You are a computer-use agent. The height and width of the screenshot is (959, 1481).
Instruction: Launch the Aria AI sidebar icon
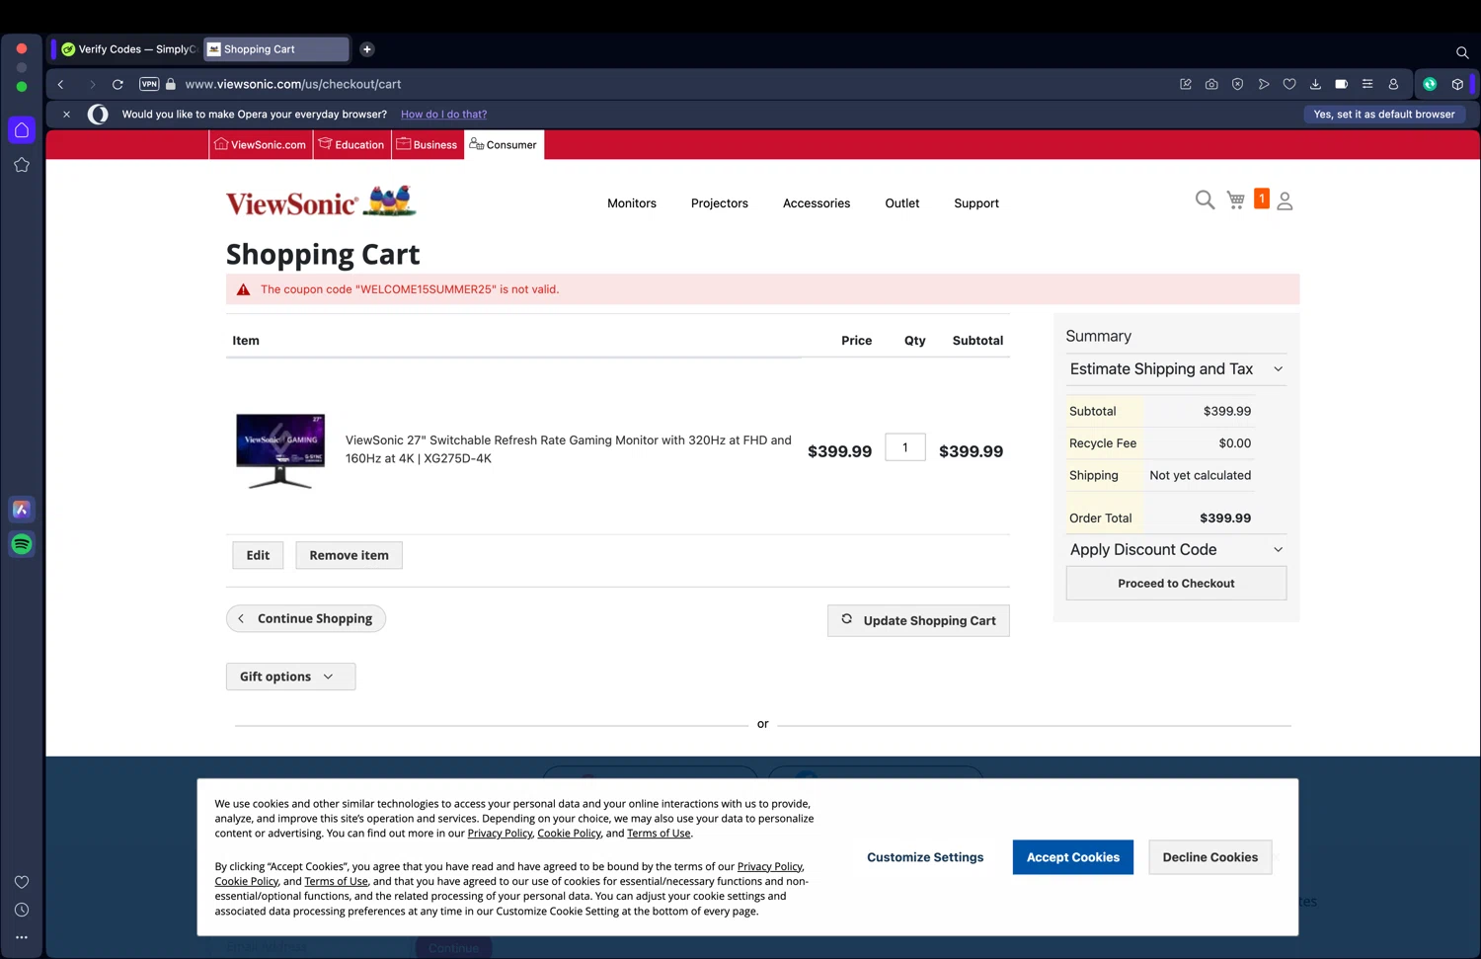22,510
